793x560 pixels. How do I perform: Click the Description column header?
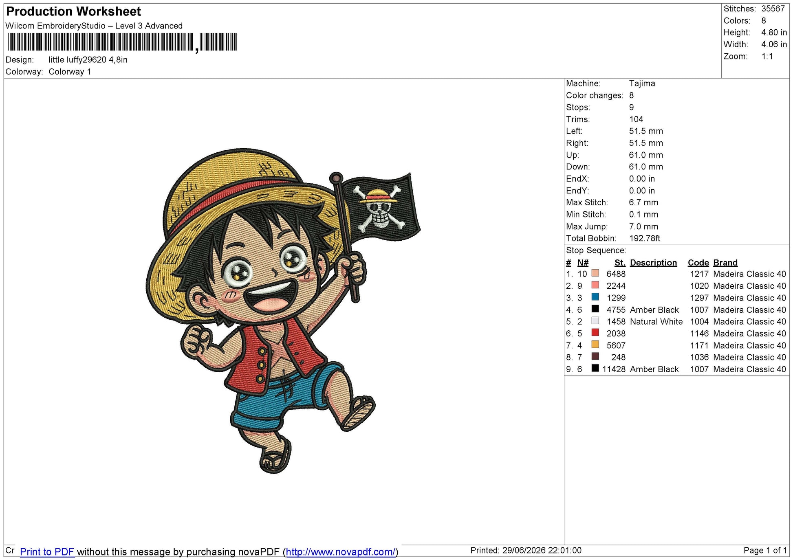pos(653,263)
